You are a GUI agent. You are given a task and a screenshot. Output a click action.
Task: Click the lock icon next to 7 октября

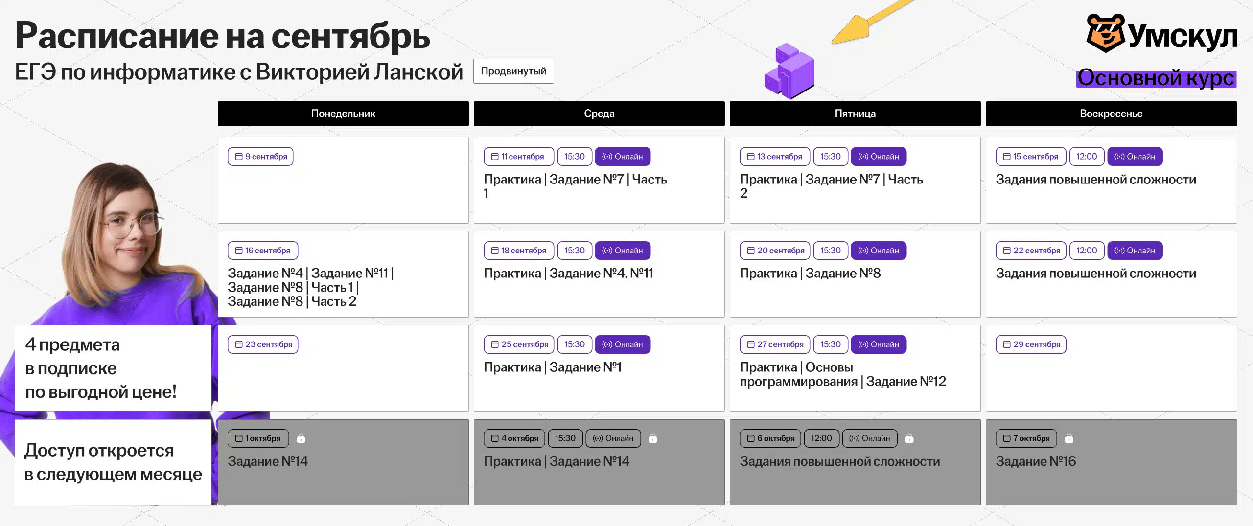pos(1069,438)
